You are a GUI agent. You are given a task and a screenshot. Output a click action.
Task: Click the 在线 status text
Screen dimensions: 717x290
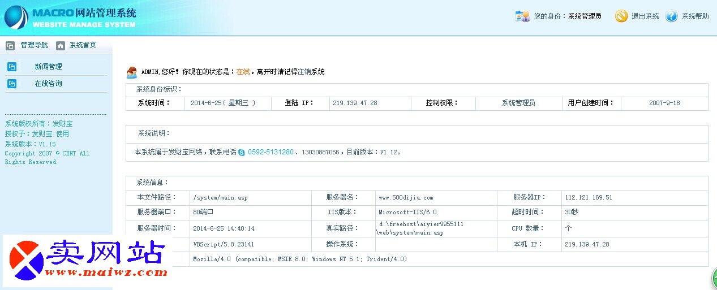point(243,72)
